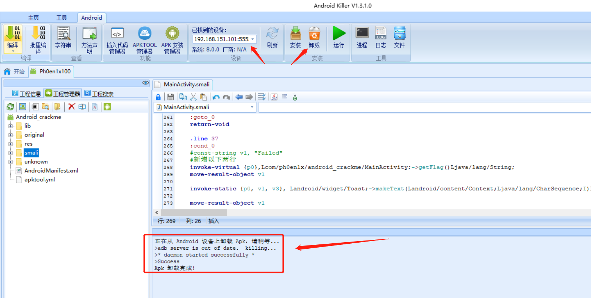Click code line 262 return-void

pyautogui.click(x=209, y=124)
